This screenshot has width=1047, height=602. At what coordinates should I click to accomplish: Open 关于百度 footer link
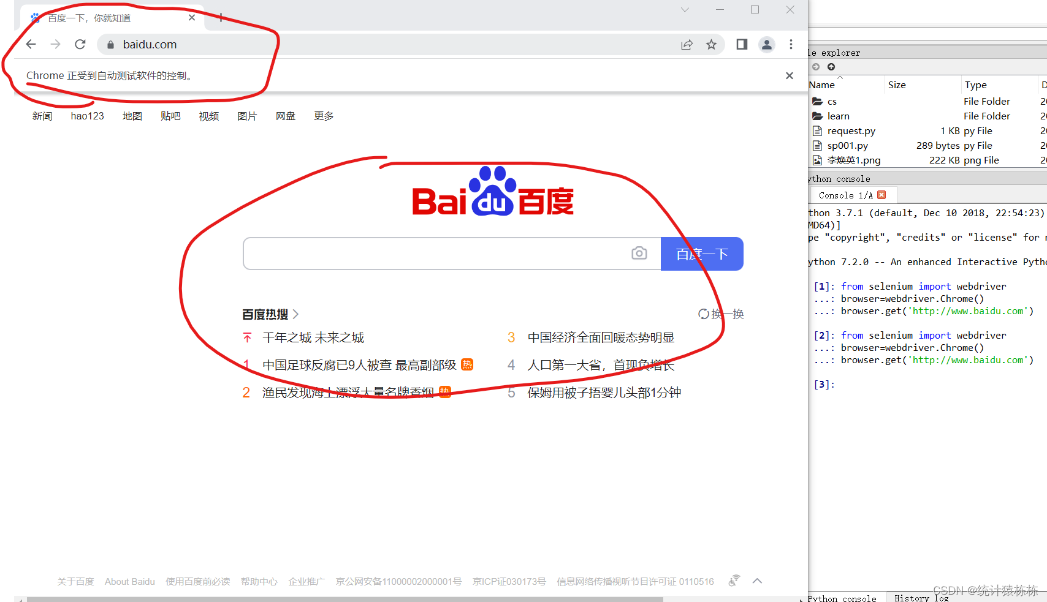tap(75, 581)
